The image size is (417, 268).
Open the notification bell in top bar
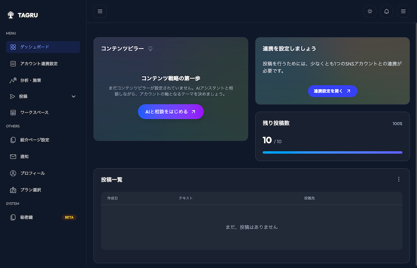[387, 11]
